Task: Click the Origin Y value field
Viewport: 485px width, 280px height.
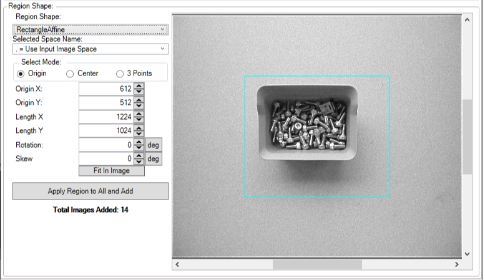Action: pos(106,103)
